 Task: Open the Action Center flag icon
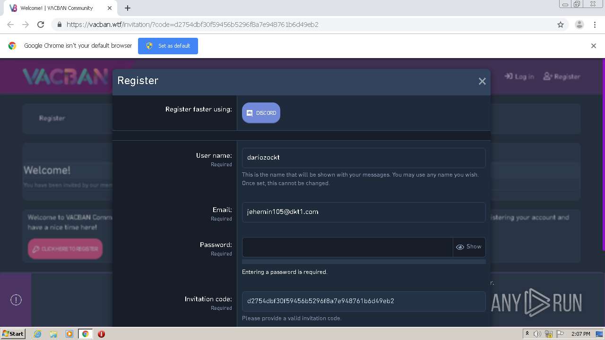coord(560,334)
